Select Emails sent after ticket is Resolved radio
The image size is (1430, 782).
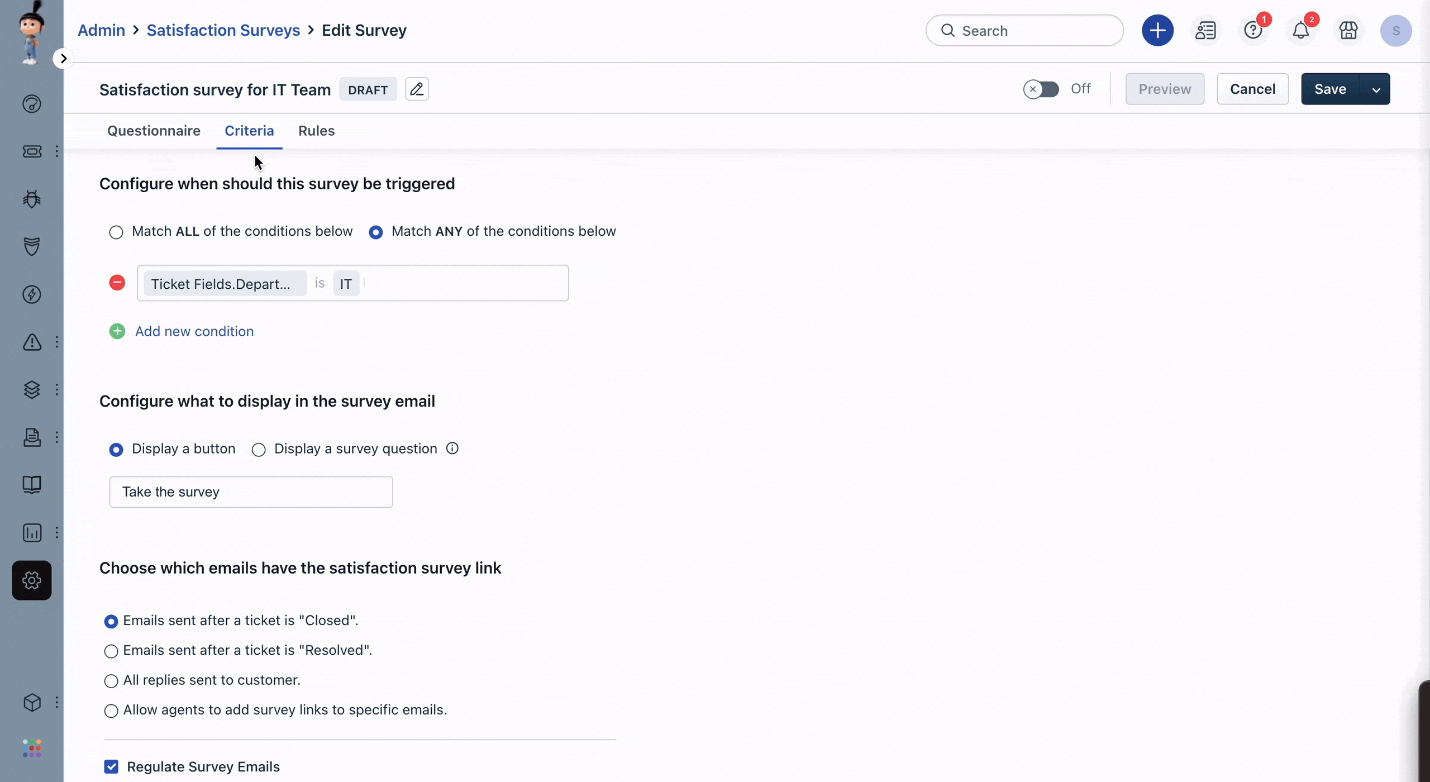[111, 650]
